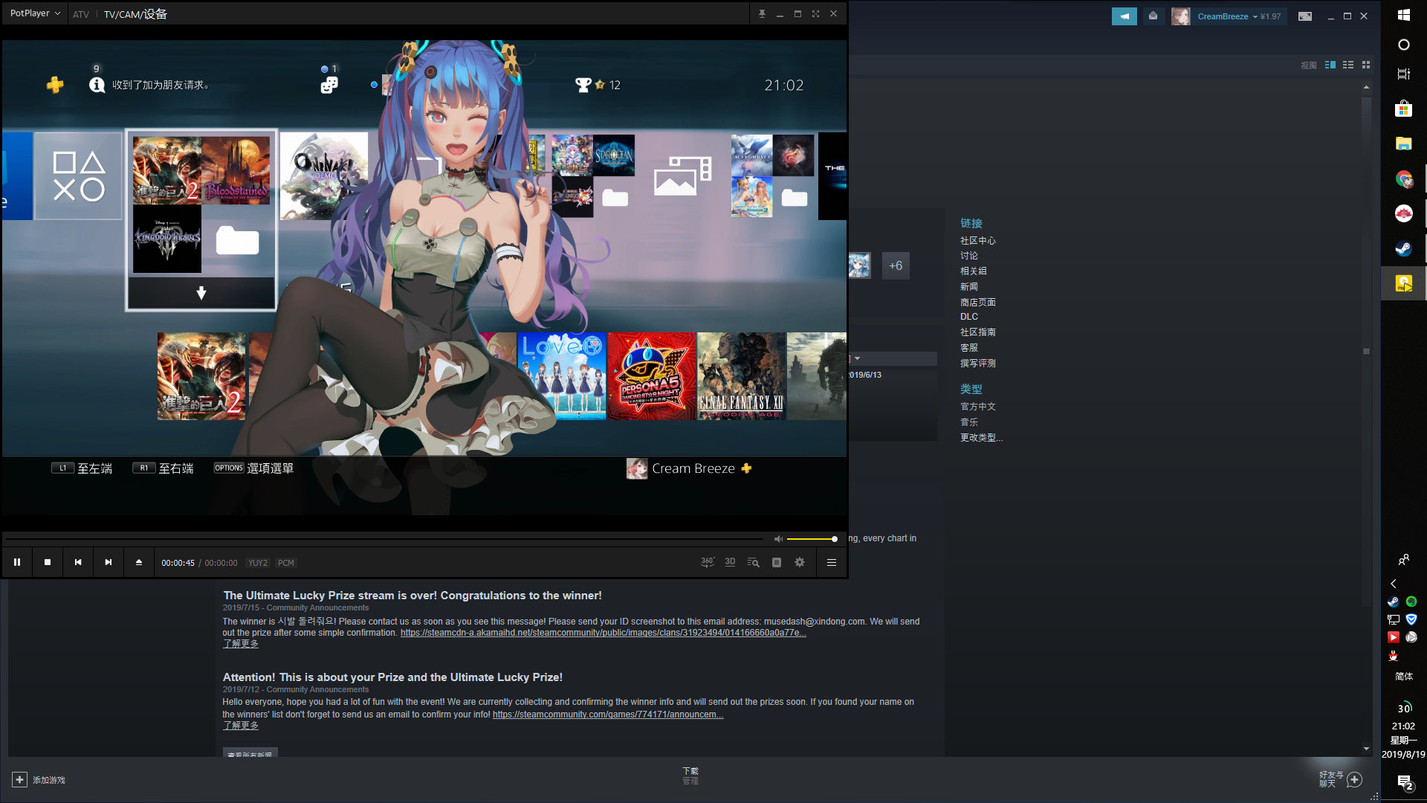Open Microsoft Store taskbar icon

[1404, 109]
